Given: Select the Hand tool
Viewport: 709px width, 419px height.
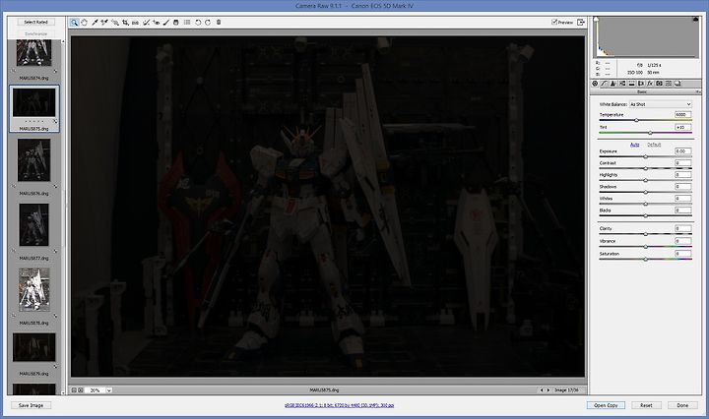Looking at the screenshot, I should tap(84, 22).
